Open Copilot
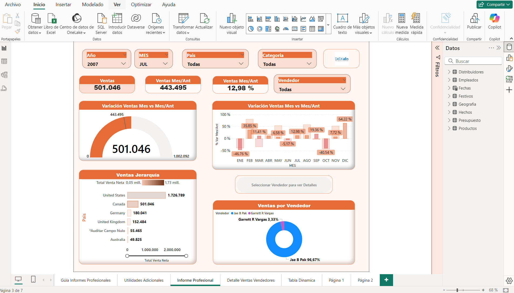The image size is (514, 293). [x=495, y=21]
